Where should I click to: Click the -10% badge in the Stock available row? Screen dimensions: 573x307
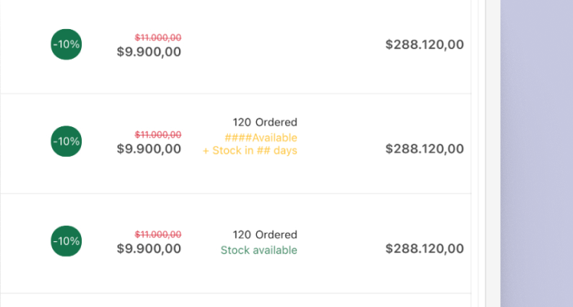click(66, 241)
